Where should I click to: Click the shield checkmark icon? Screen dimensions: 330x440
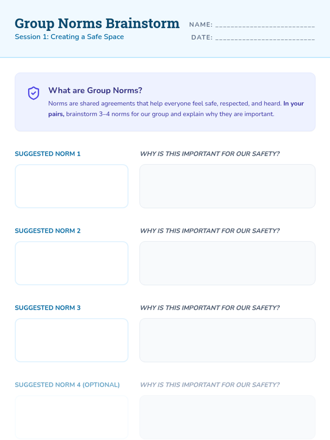coord(34,93)
